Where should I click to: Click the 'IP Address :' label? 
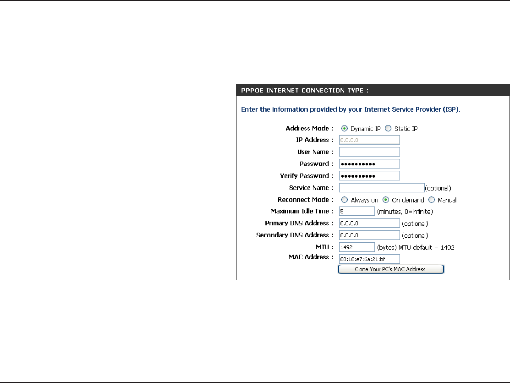coord(315,140)
